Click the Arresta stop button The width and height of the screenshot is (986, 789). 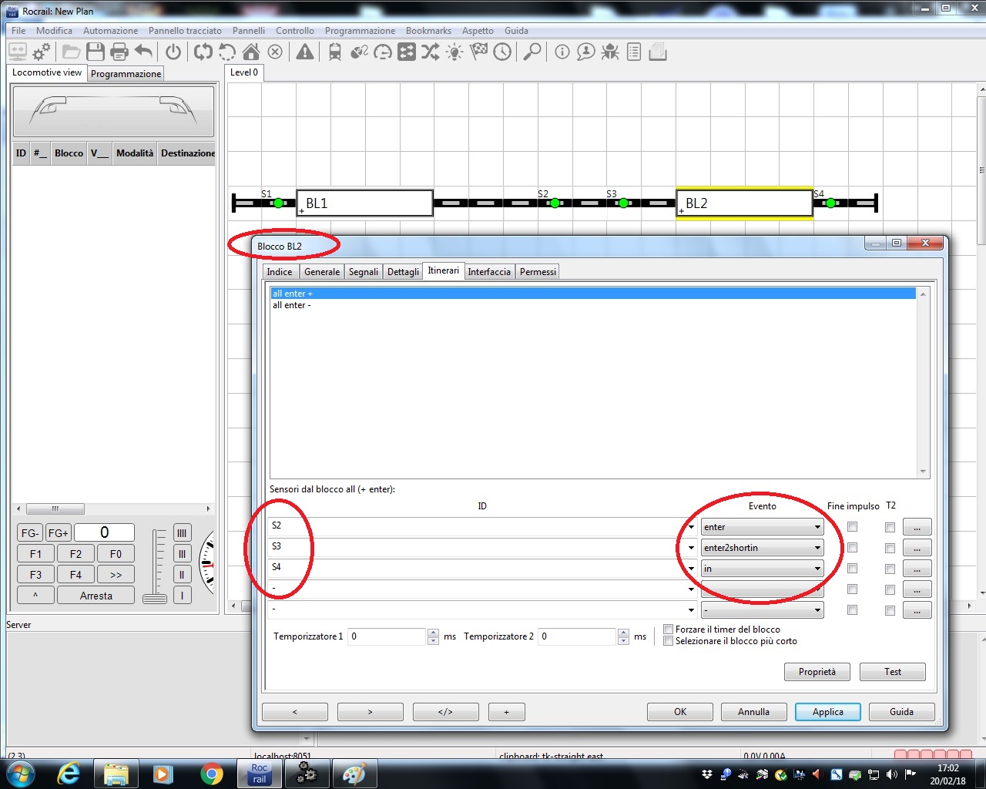click(96, 596)
